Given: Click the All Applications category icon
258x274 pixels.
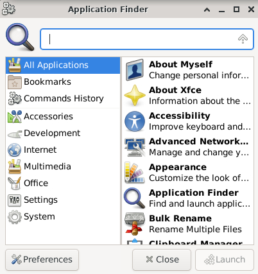Looking at the screenshot, I should coord(15,65).
